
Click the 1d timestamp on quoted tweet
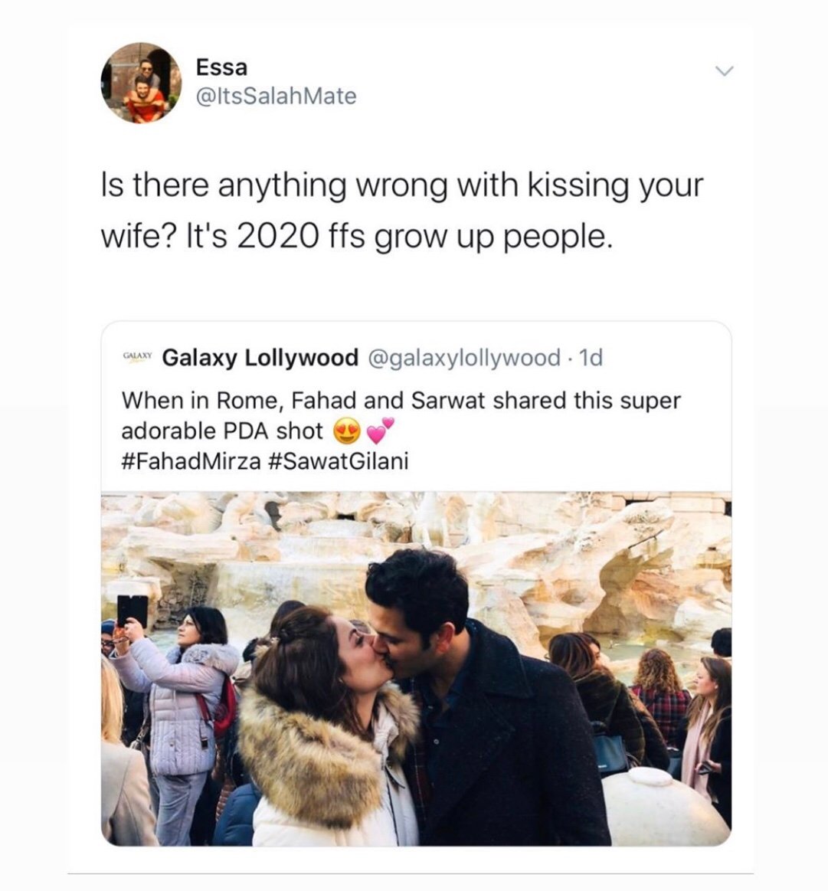point(590,358)
